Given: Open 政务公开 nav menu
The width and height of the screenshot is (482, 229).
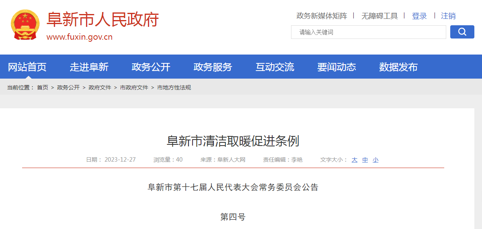Looking at the screenshot, I should click(151, 67).
